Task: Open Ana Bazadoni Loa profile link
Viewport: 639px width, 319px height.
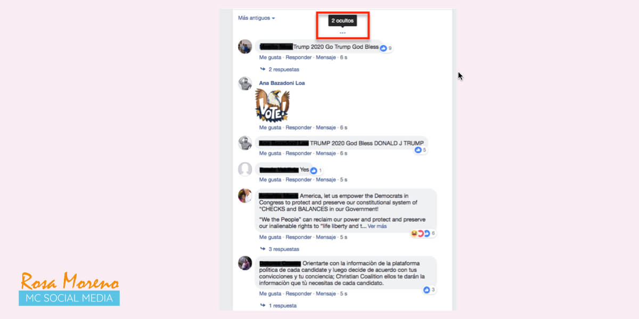Action: (x=282, y=83)
